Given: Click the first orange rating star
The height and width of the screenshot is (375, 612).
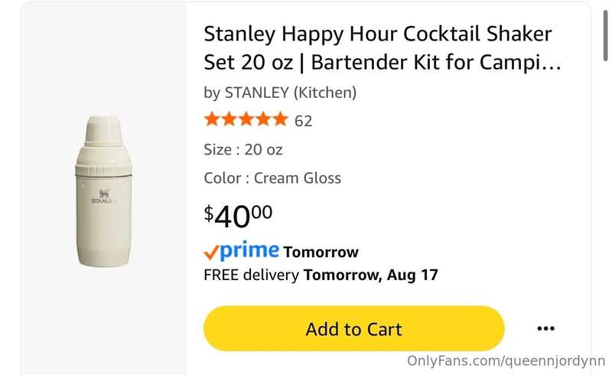Looking at the screenshot, I should (212, 119).
